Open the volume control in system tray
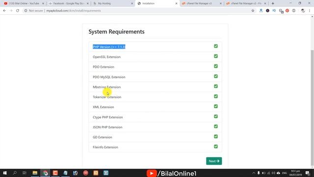Image resolution: width=314 pixels, height=177 pixels. coord(273,173)
